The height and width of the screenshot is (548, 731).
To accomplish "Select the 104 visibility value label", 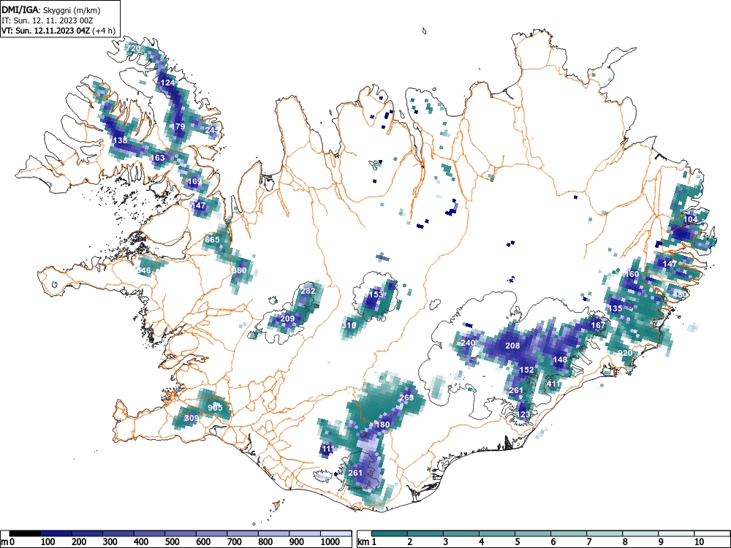I will coord(691,219).
